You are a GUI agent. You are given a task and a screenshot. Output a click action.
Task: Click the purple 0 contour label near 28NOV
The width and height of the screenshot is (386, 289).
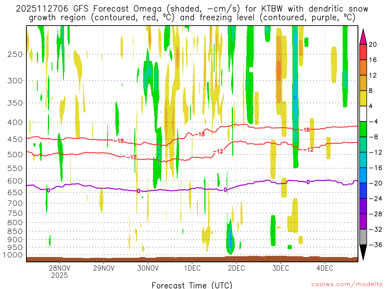49,190
